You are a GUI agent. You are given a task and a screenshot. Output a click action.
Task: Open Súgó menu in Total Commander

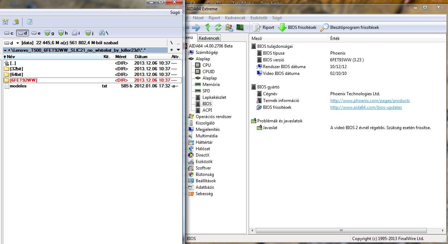(175, 12)
